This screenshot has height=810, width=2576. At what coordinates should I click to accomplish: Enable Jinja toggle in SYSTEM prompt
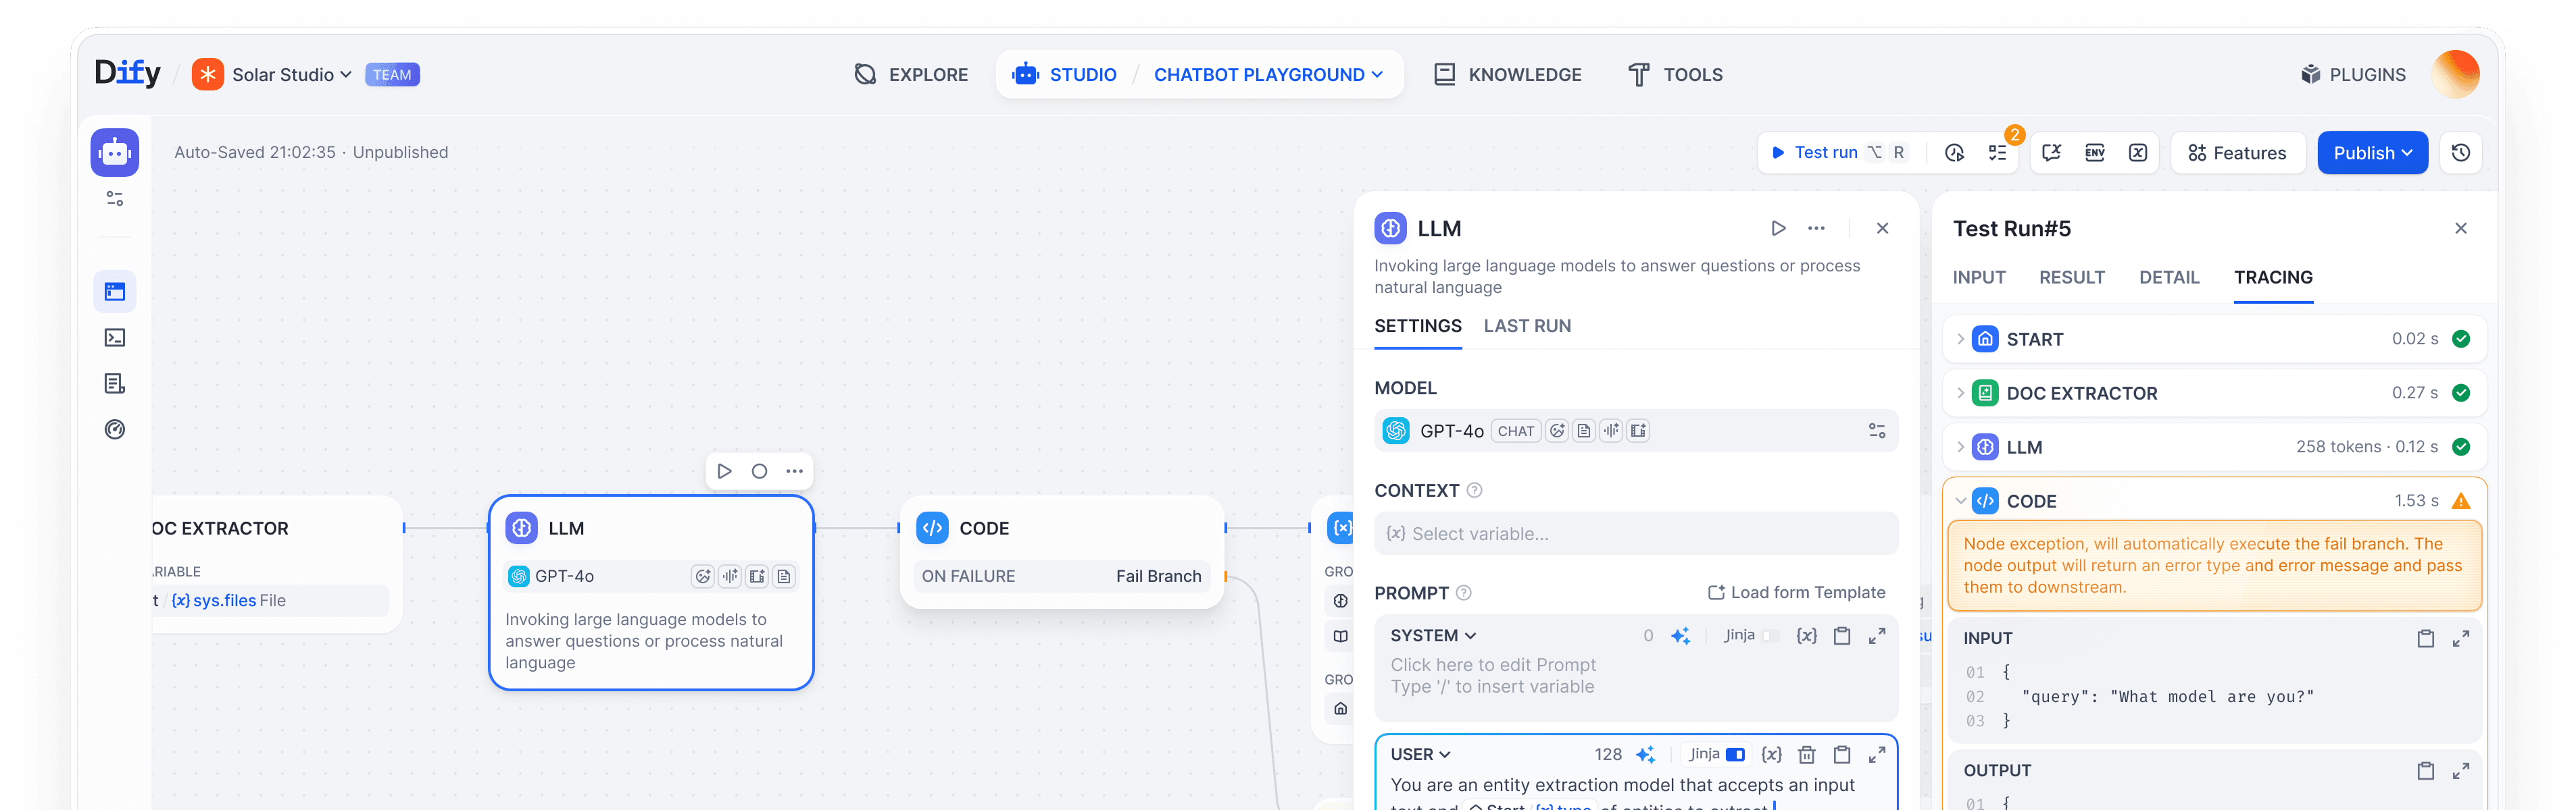coord(1771,637)
